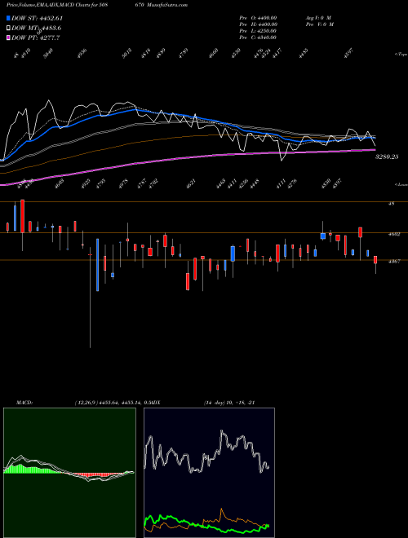
Task: Click the 'Pre V: 0 M' volume text
Action: (x=320, y=24)
